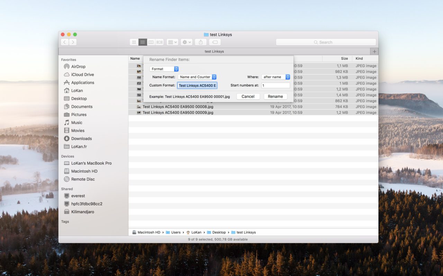
Task: Switch to column view
Action: [151, 42]
